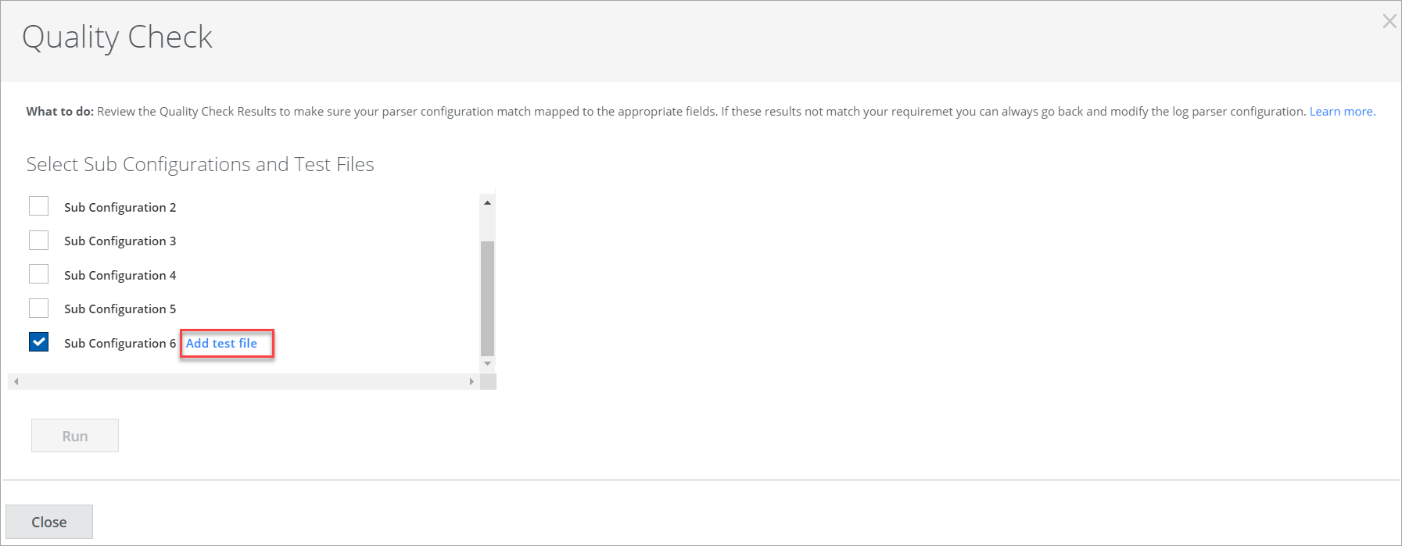
Task: Tick the Sub Configuration 4 checkbox
Action: 39,274
